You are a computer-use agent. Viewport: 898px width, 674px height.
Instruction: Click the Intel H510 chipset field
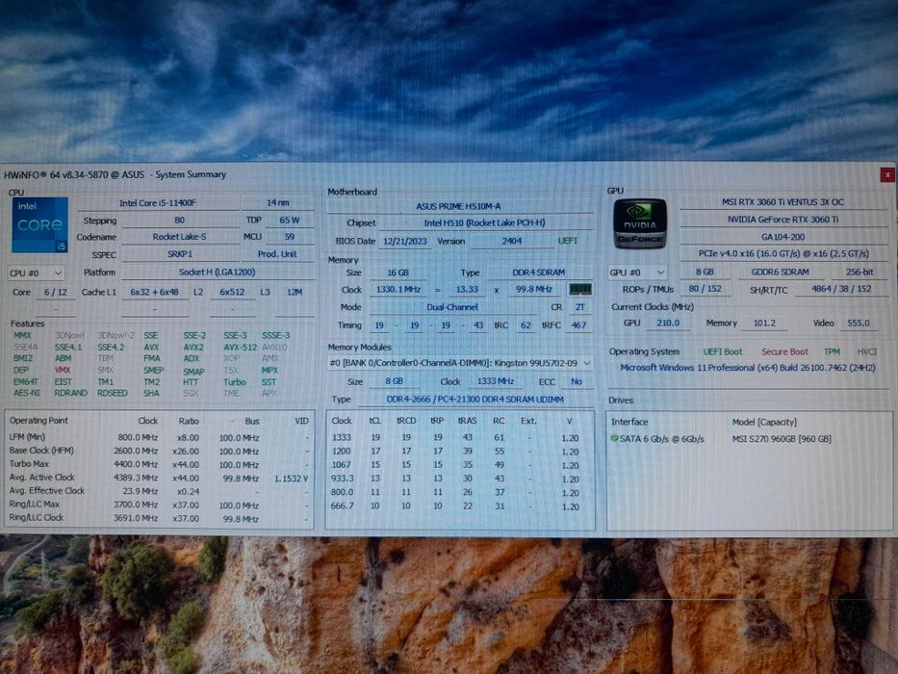484,223
